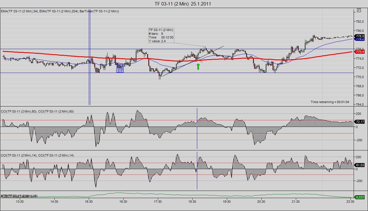
Task: Click the chart title 'TF 03-11 (2 Min) 25.1.2011'
Action: tap(183, 4)
